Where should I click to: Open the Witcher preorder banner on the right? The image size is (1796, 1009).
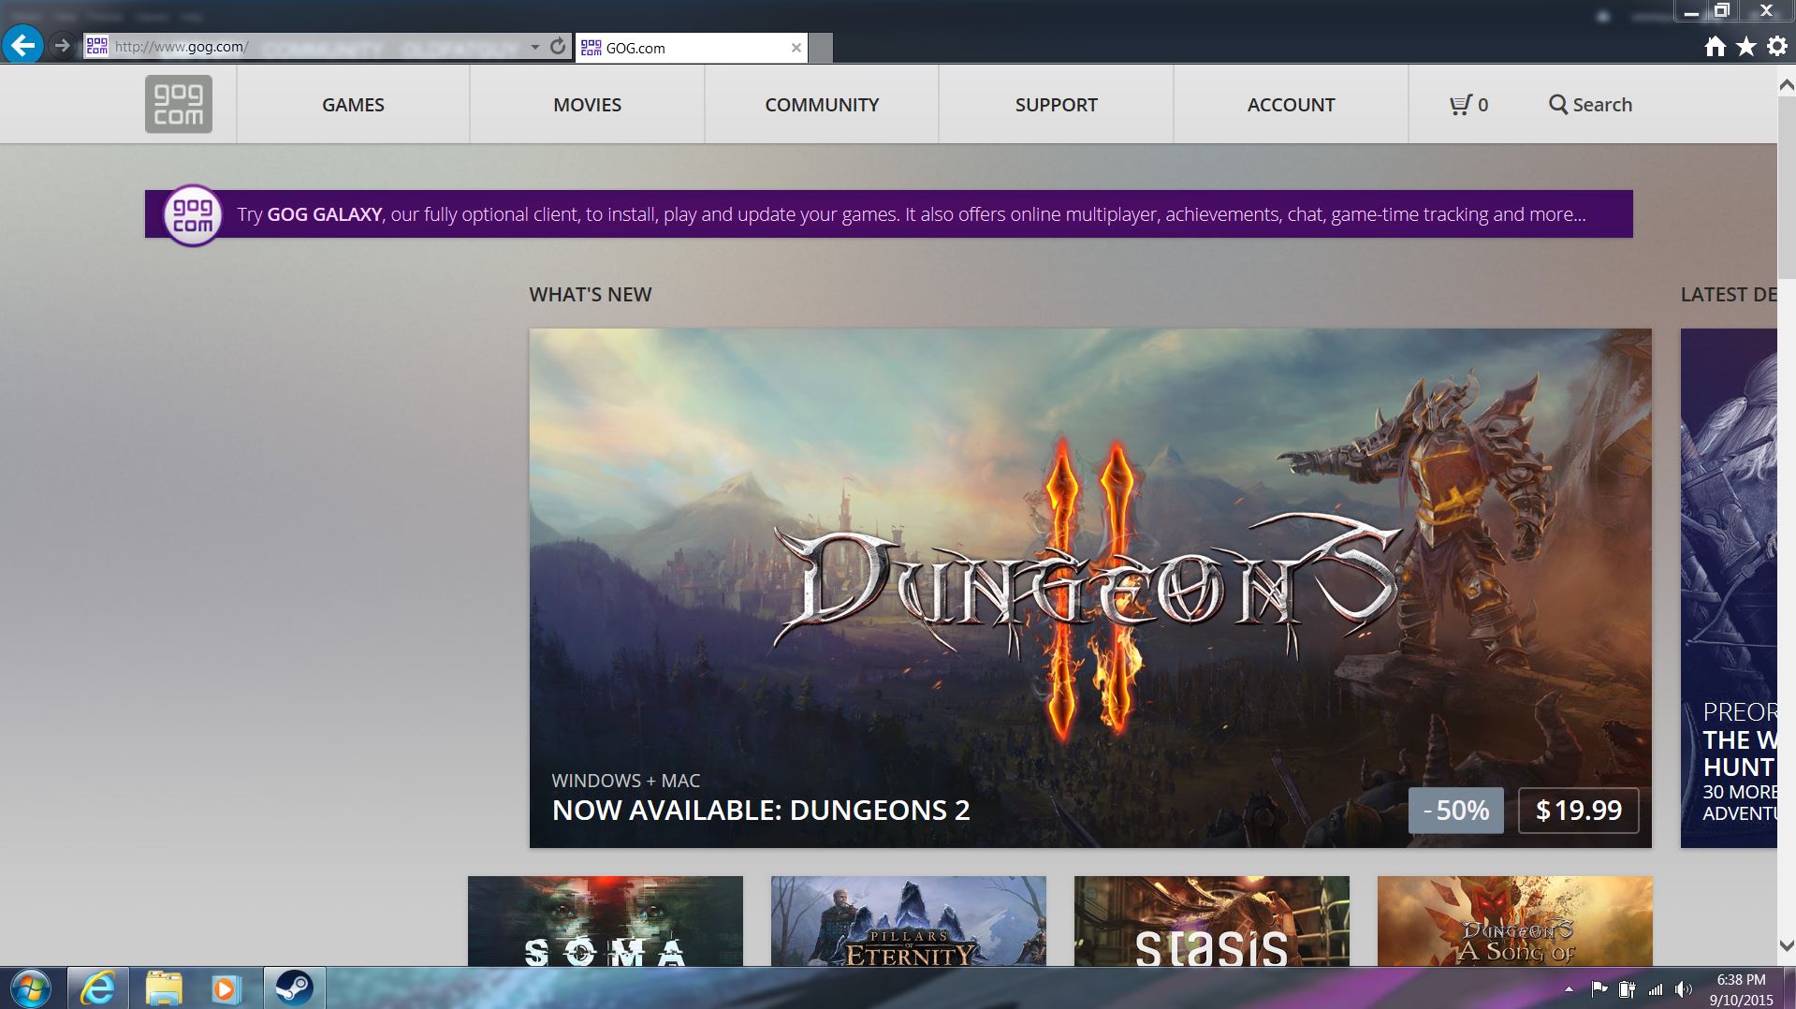(x=1729, y=588)
